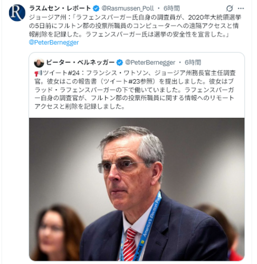This screenshot has width=257, height=264.
Task: Click the main tweet text about ジョージア州
Action: click(135, 26)
